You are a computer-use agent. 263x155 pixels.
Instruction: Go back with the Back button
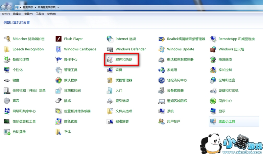tap(3, 7)
